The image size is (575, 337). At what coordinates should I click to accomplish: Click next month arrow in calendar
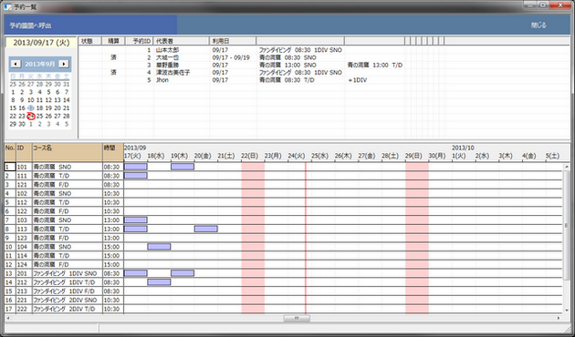point(64,64)
